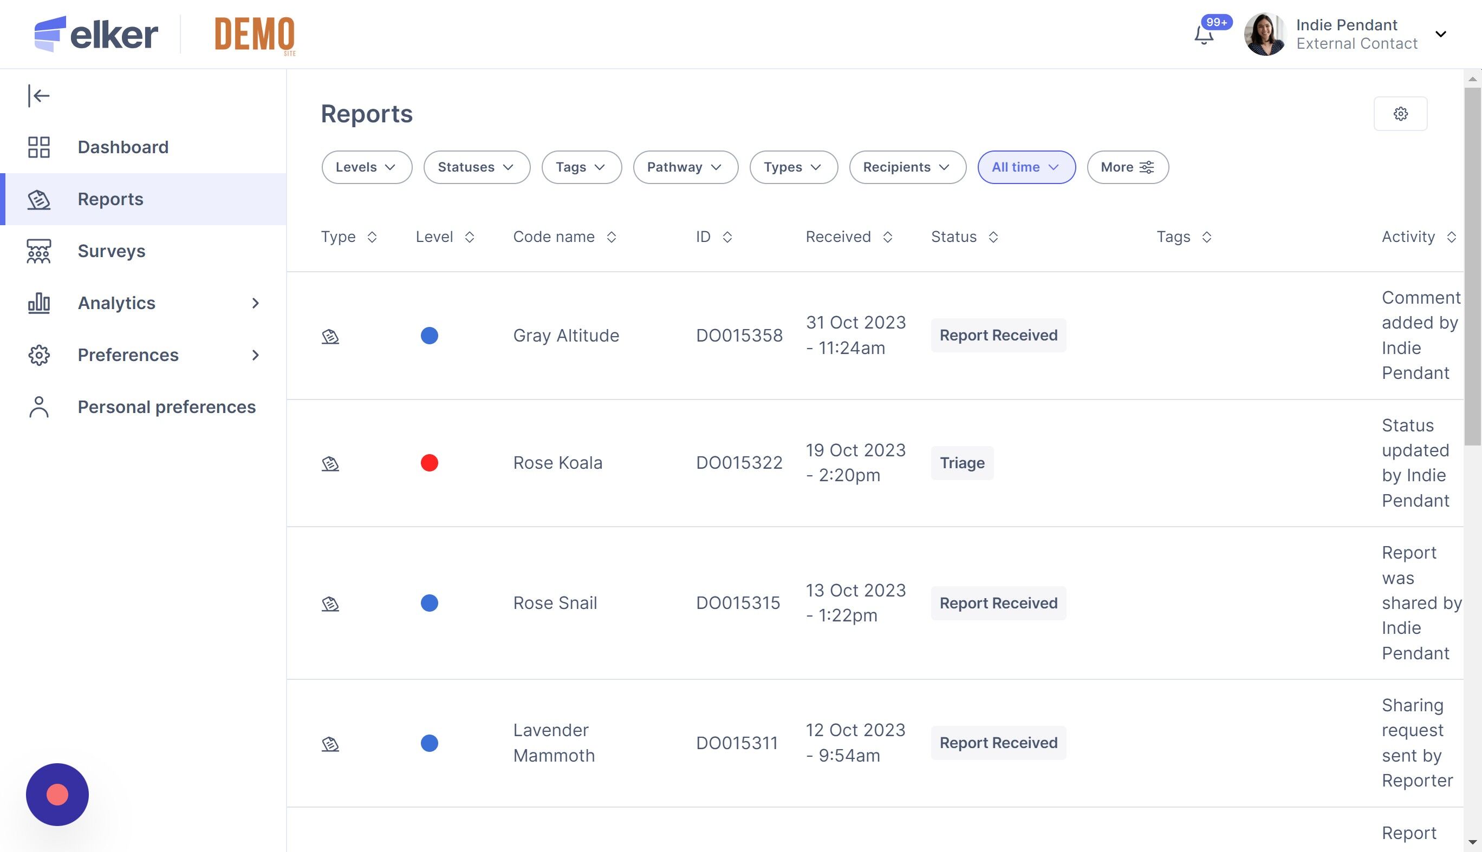Open the Statuses filter dropdown
Image resolution: width=1482 pixels, height=852 pixels.
[x=476, y=167]
